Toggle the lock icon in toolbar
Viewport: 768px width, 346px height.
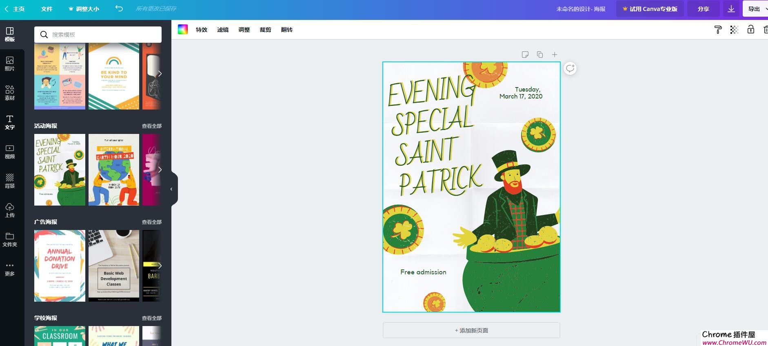tap(750, 29)
